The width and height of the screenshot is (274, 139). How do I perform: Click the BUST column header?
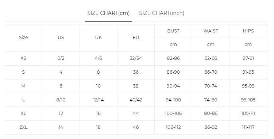click(x=173, y=31)
